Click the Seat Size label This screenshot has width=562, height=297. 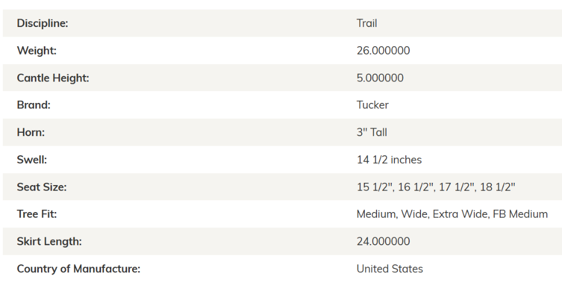pyautogui.click(x=42, y=187)
